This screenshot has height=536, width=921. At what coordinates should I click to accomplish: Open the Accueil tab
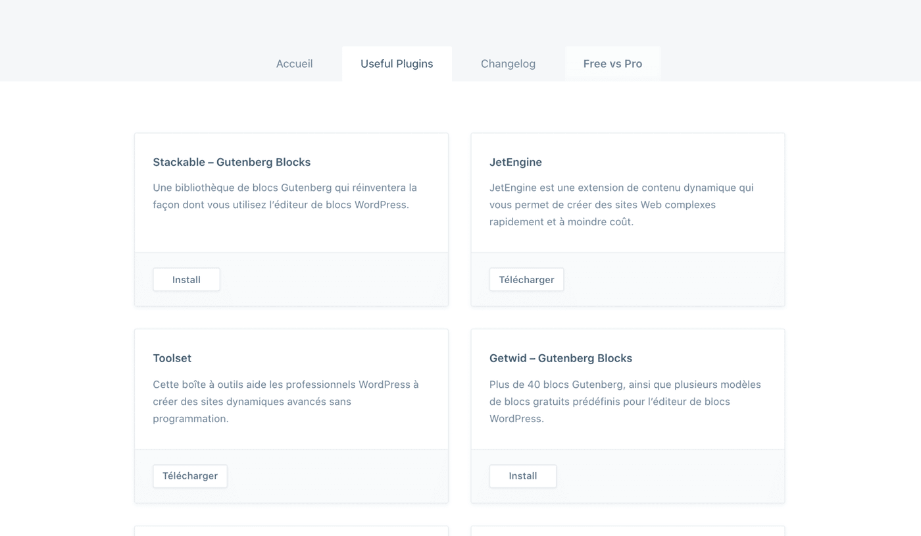coord(294,63)
